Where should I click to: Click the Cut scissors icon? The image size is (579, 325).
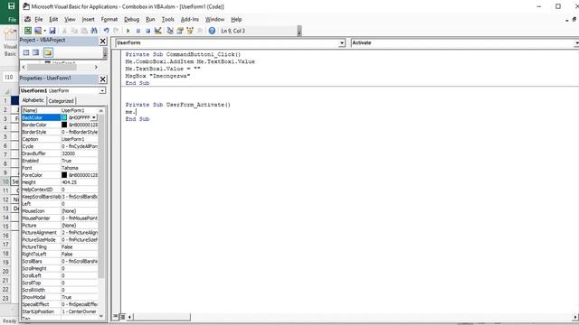pyautogui.click(x=64, y=31)
